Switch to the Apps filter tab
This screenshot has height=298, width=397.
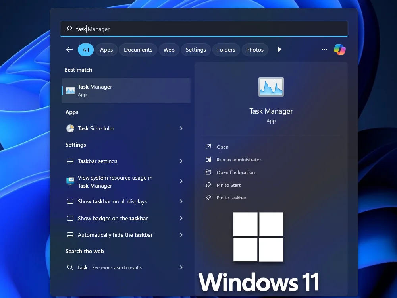[106, 50]
